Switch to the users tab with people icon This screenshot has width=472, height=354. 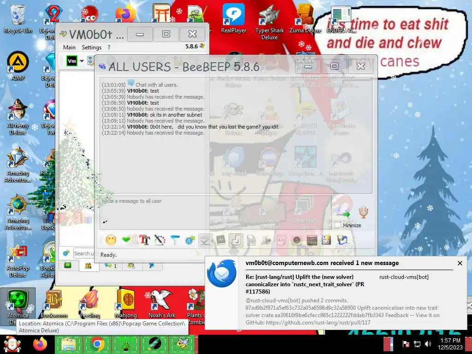click(88, 265)
